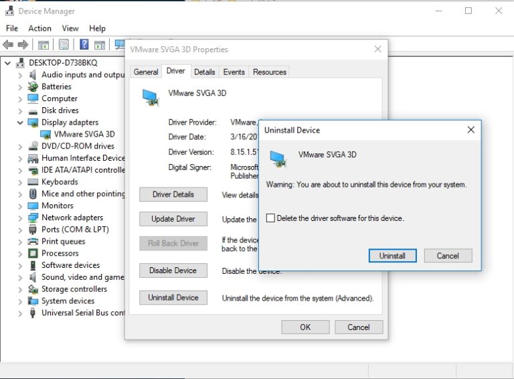Expand the Processors category
514x379 pixels.
click(x=20, y=254)
